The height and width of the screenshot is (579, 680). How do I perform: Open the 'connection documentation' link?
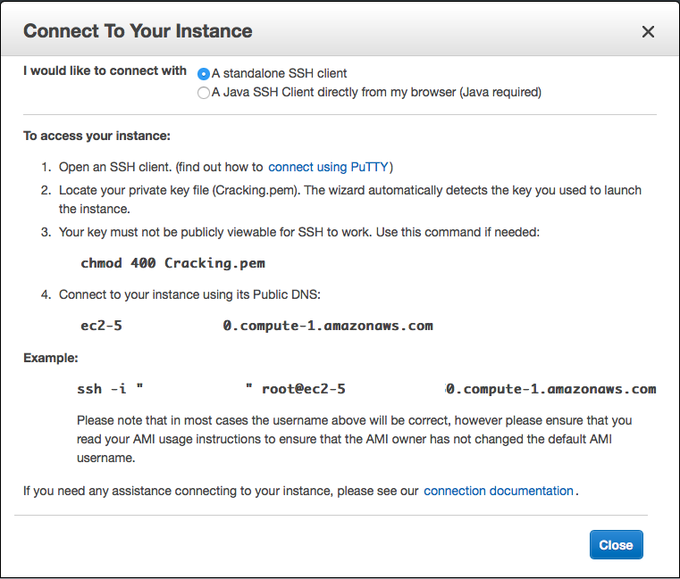498,491
